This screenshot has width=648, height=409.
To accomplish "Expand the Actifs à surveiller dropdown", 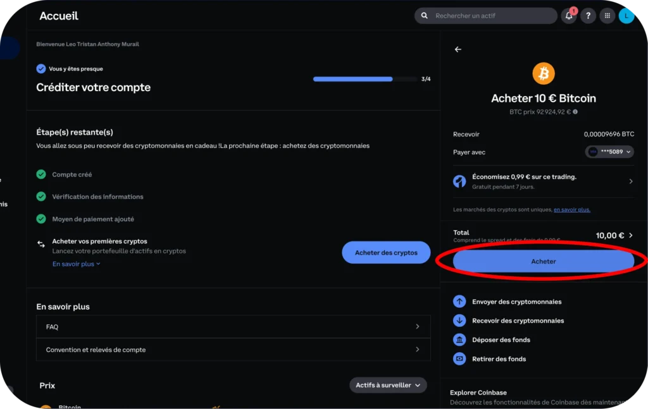I will tap(388, 385).
